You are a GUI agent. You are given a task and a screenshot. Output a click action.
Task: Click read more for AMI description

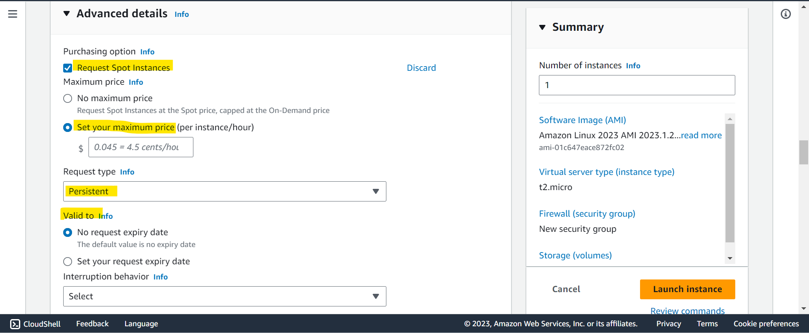coord(701,135)
